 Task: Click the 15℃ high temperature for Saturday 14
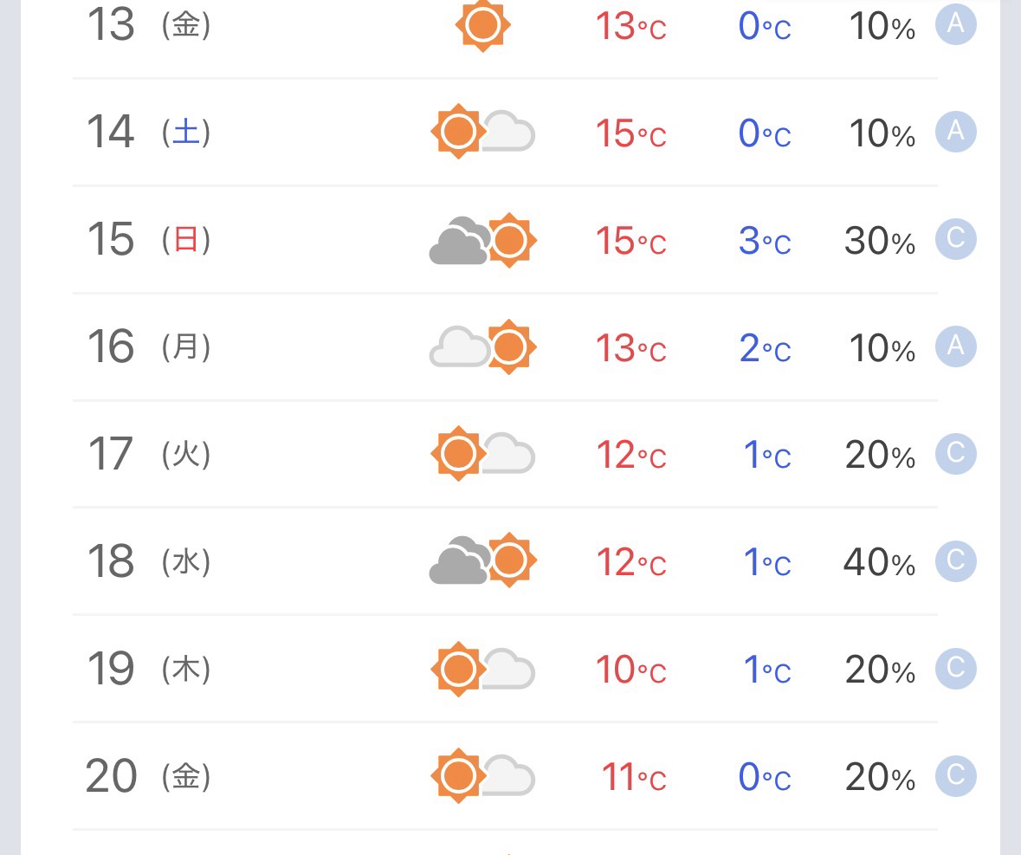pos(630,134)
